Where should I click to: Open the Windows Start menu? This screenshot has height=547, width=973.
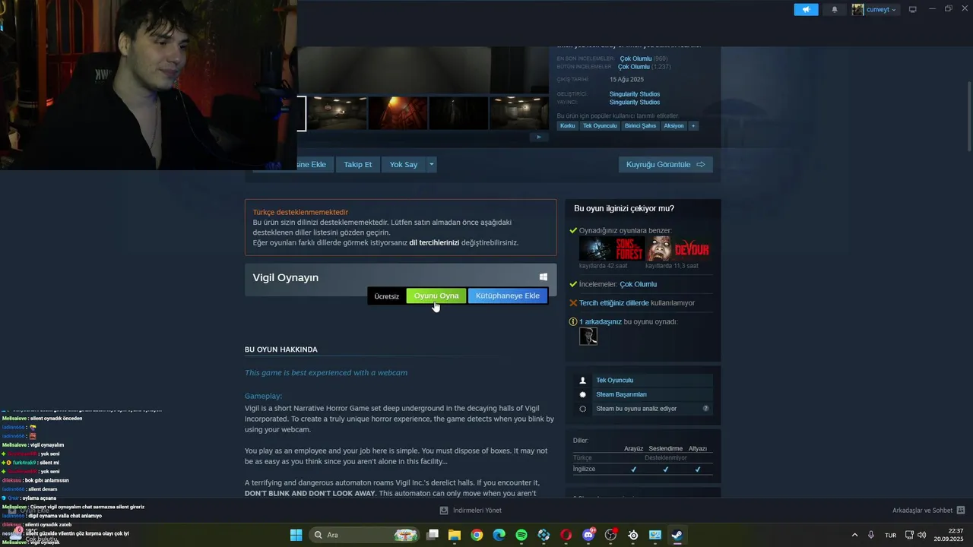296,535
